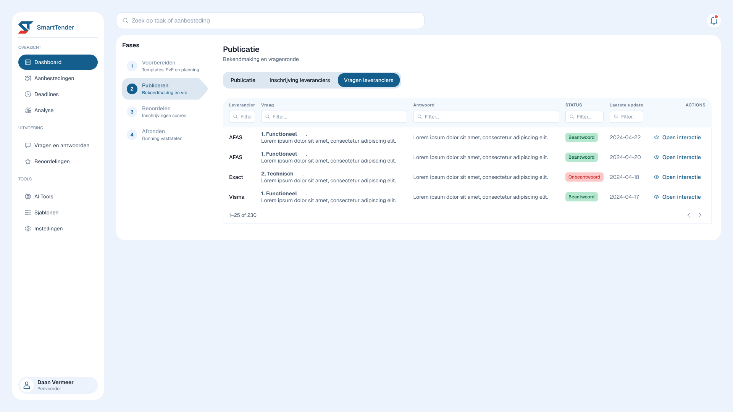Screen dimensions: 733x412
Task: Click the Beantwoord badge in Visma row
Action: point(581,197)
